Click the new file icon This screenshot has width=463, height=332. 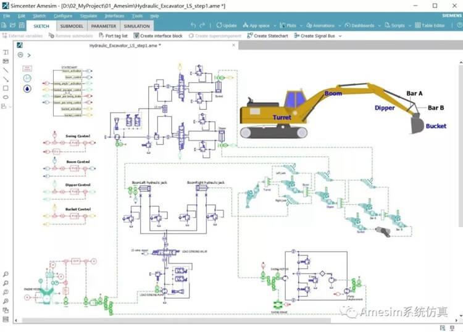pyautogui.click(x=4, y=25)
